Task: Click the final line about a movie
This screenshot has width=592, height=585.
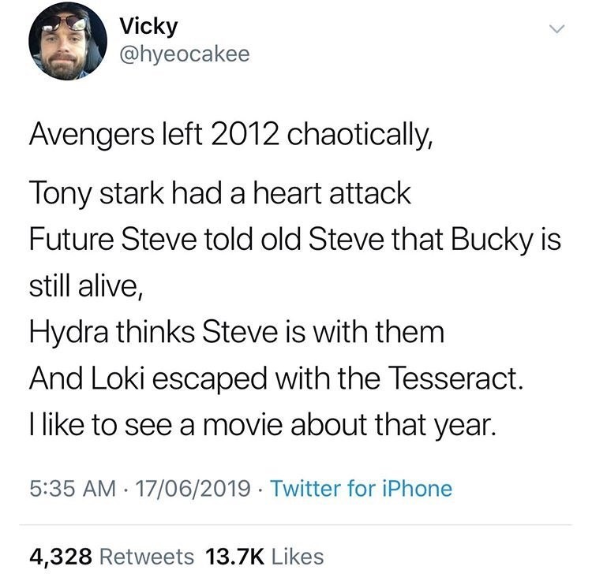Action: point(263,425)
